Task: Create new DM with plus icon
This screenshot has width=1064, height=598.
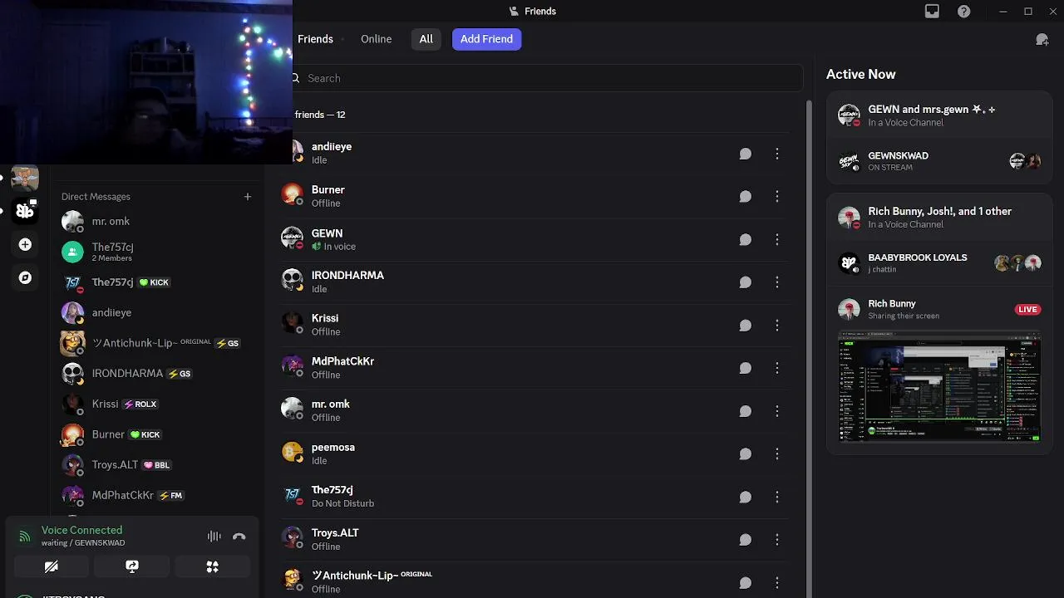Action: [x=247, y=197]
